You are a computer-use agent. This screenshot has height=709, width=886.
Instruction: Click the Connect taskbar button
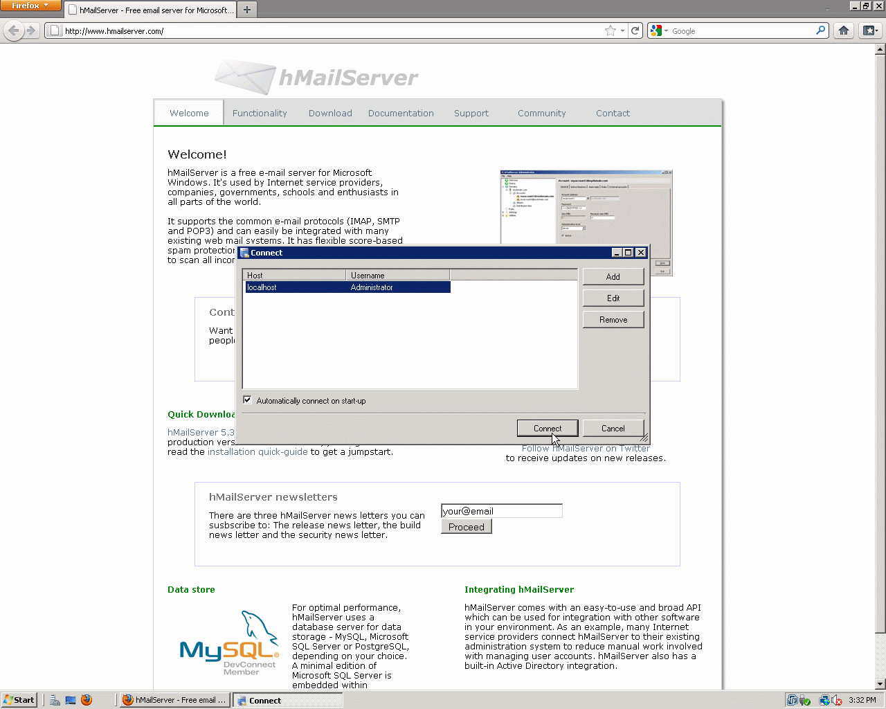[x=287, y=700]
